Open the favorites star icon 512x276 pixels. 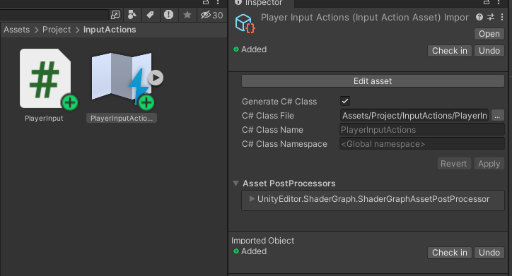pyautogui.click(x=187, y=15)
